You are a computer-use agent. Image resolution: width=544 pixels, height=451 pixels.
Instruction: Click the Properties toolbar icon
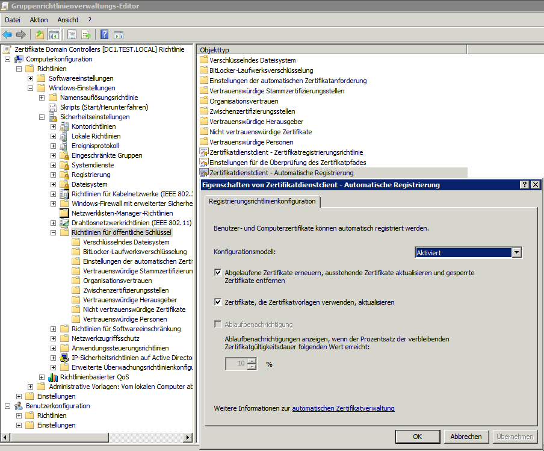[x=72, y=34]
